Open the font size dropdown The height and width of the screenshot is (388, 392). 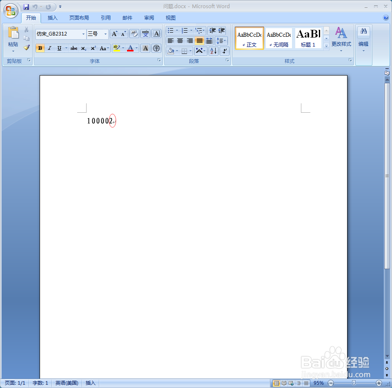coord(105,34)
